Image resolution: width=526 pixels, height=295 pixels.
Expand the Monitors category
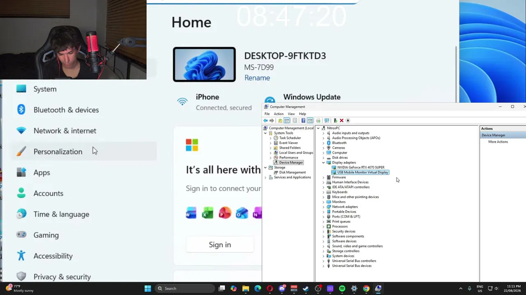pos(323,202)
